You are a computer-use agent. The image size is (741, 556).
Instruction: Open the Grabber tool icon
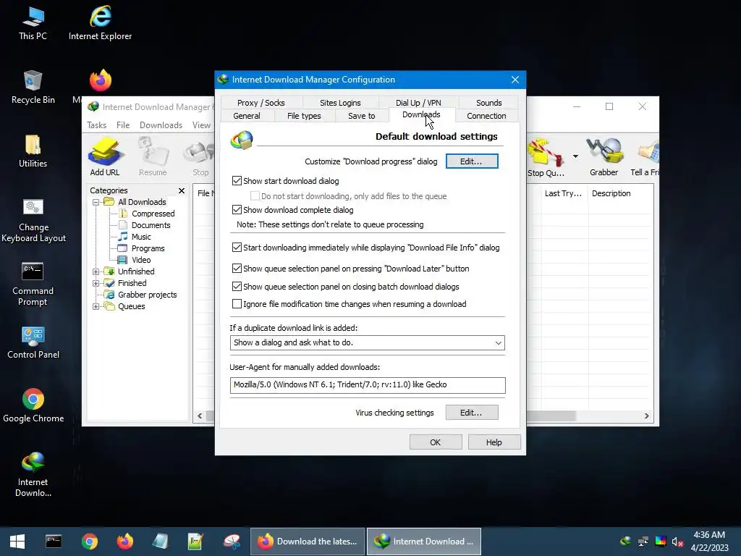tap(604, 158)
